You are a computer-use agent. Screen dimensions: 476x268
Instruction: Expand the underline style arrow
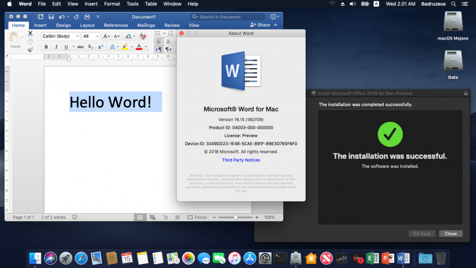pyautogui.click(x=73, y=47)
